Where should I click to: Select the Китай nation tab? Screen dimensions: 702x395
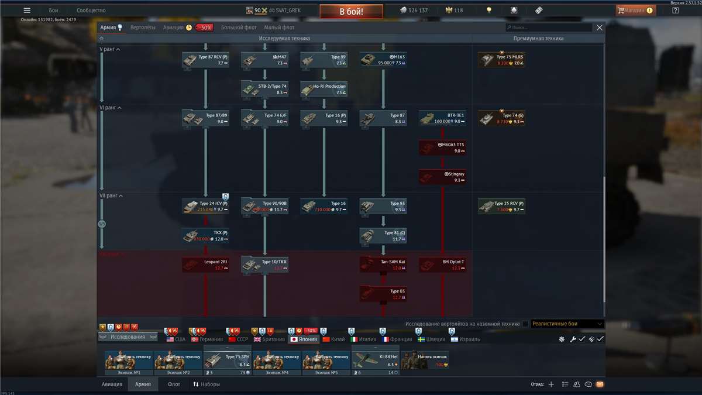coord(333,339)
